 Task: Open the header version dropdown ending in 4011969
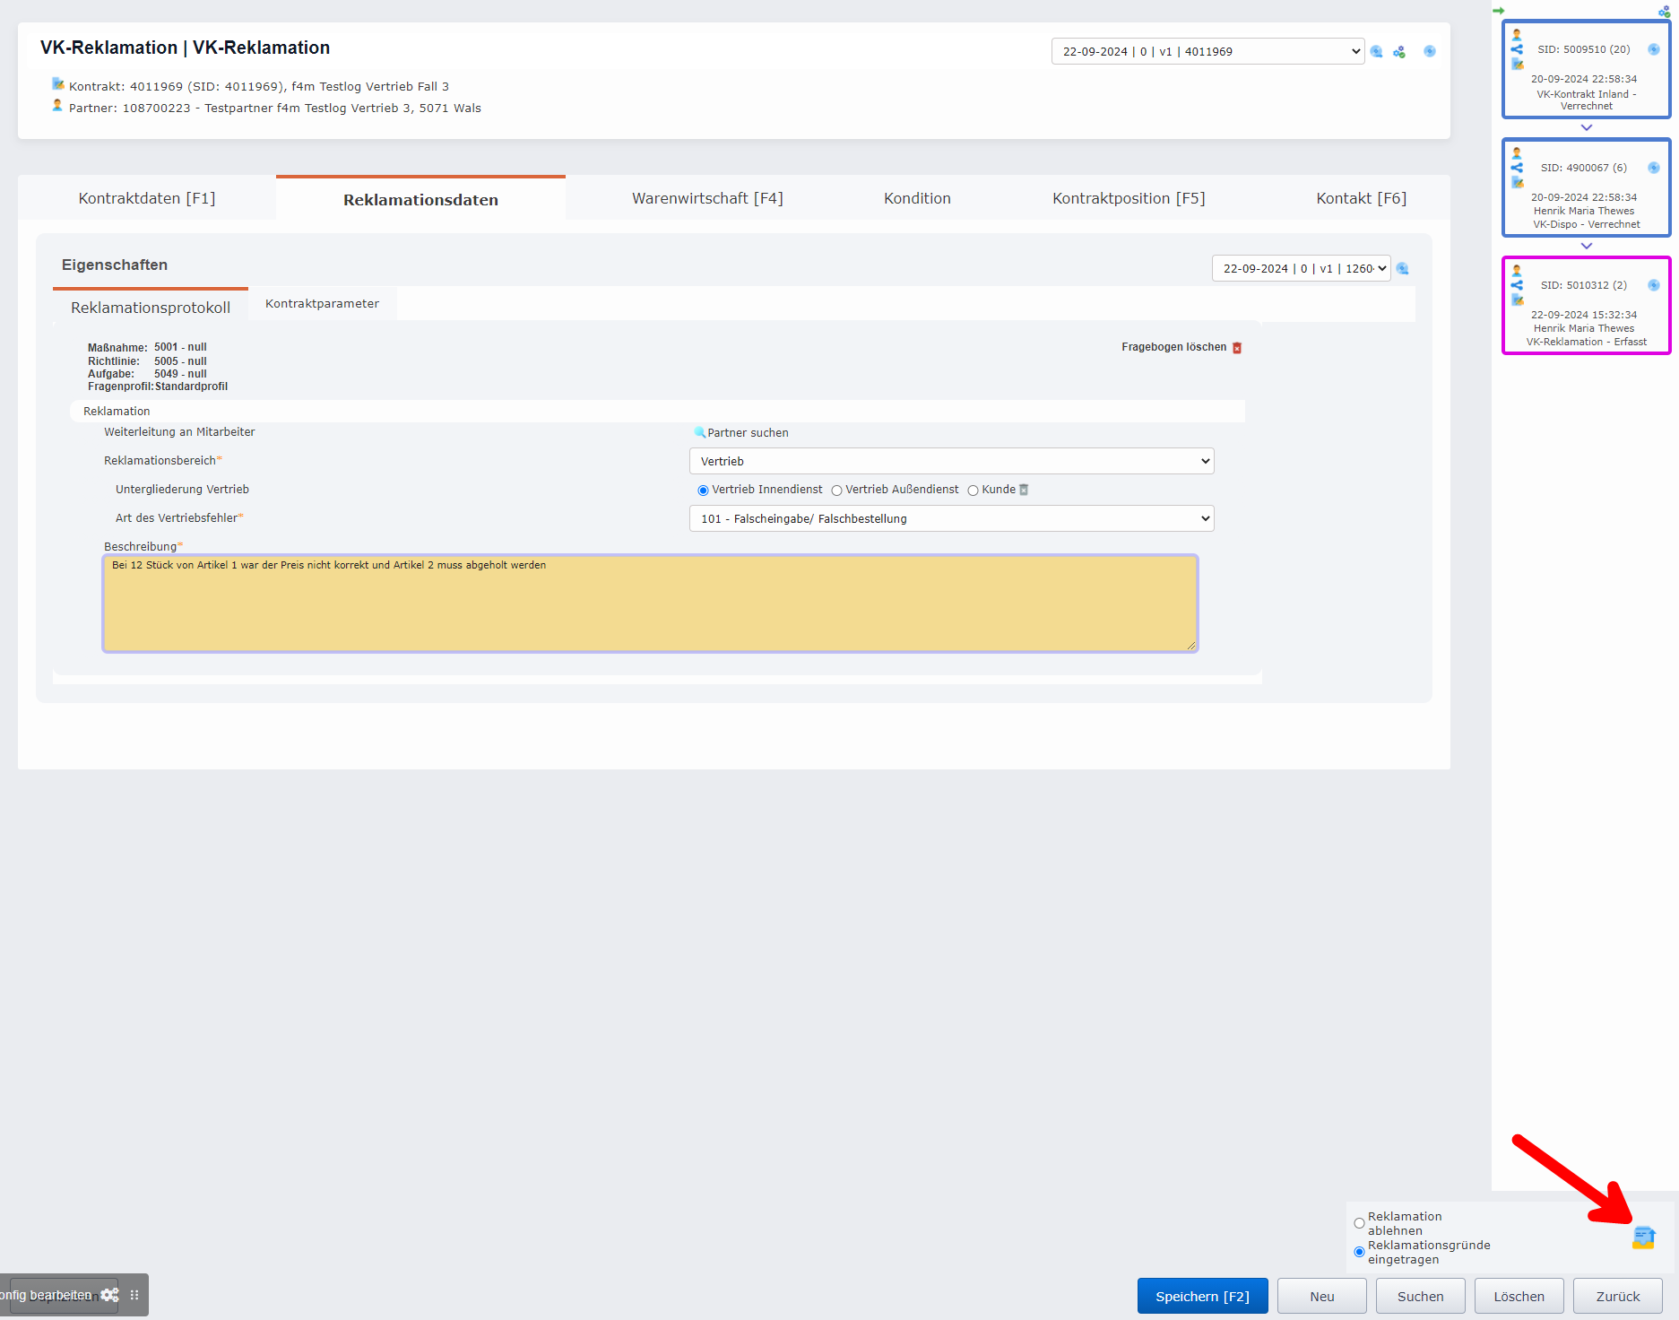[1207, 51]
